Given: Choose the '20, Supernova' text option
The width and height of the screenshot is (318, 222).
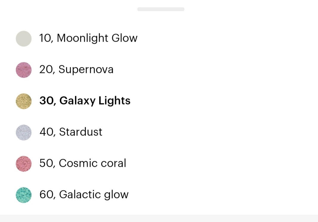Looking at the screenshot, I should (x=76, y=70).
